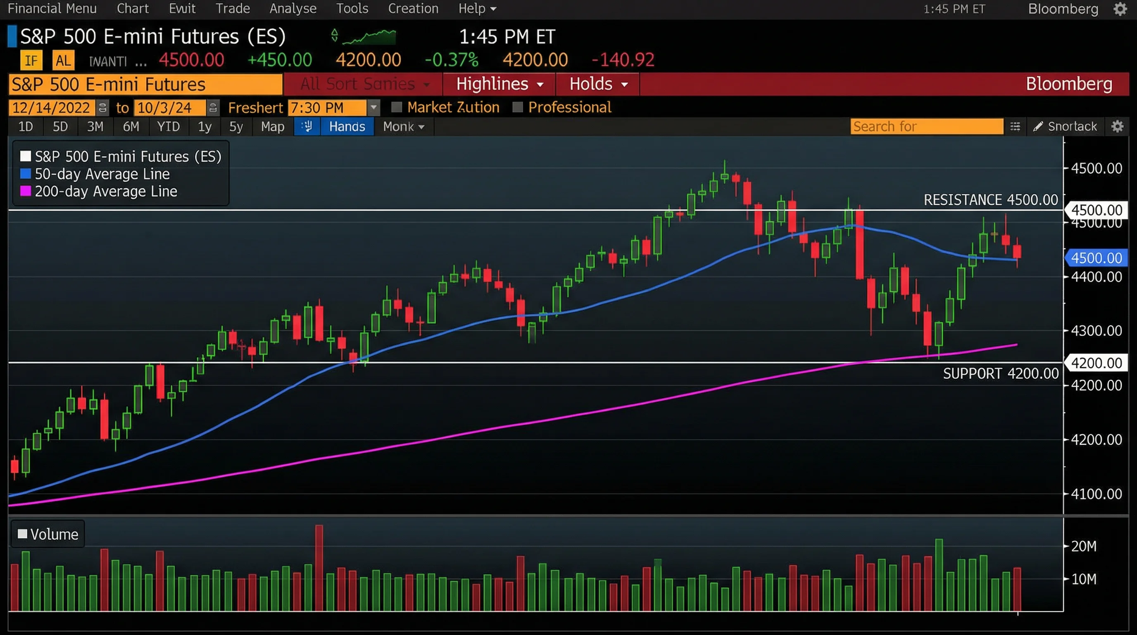Open the 7:30 PM time dropdown arrow

click(373, 107)
